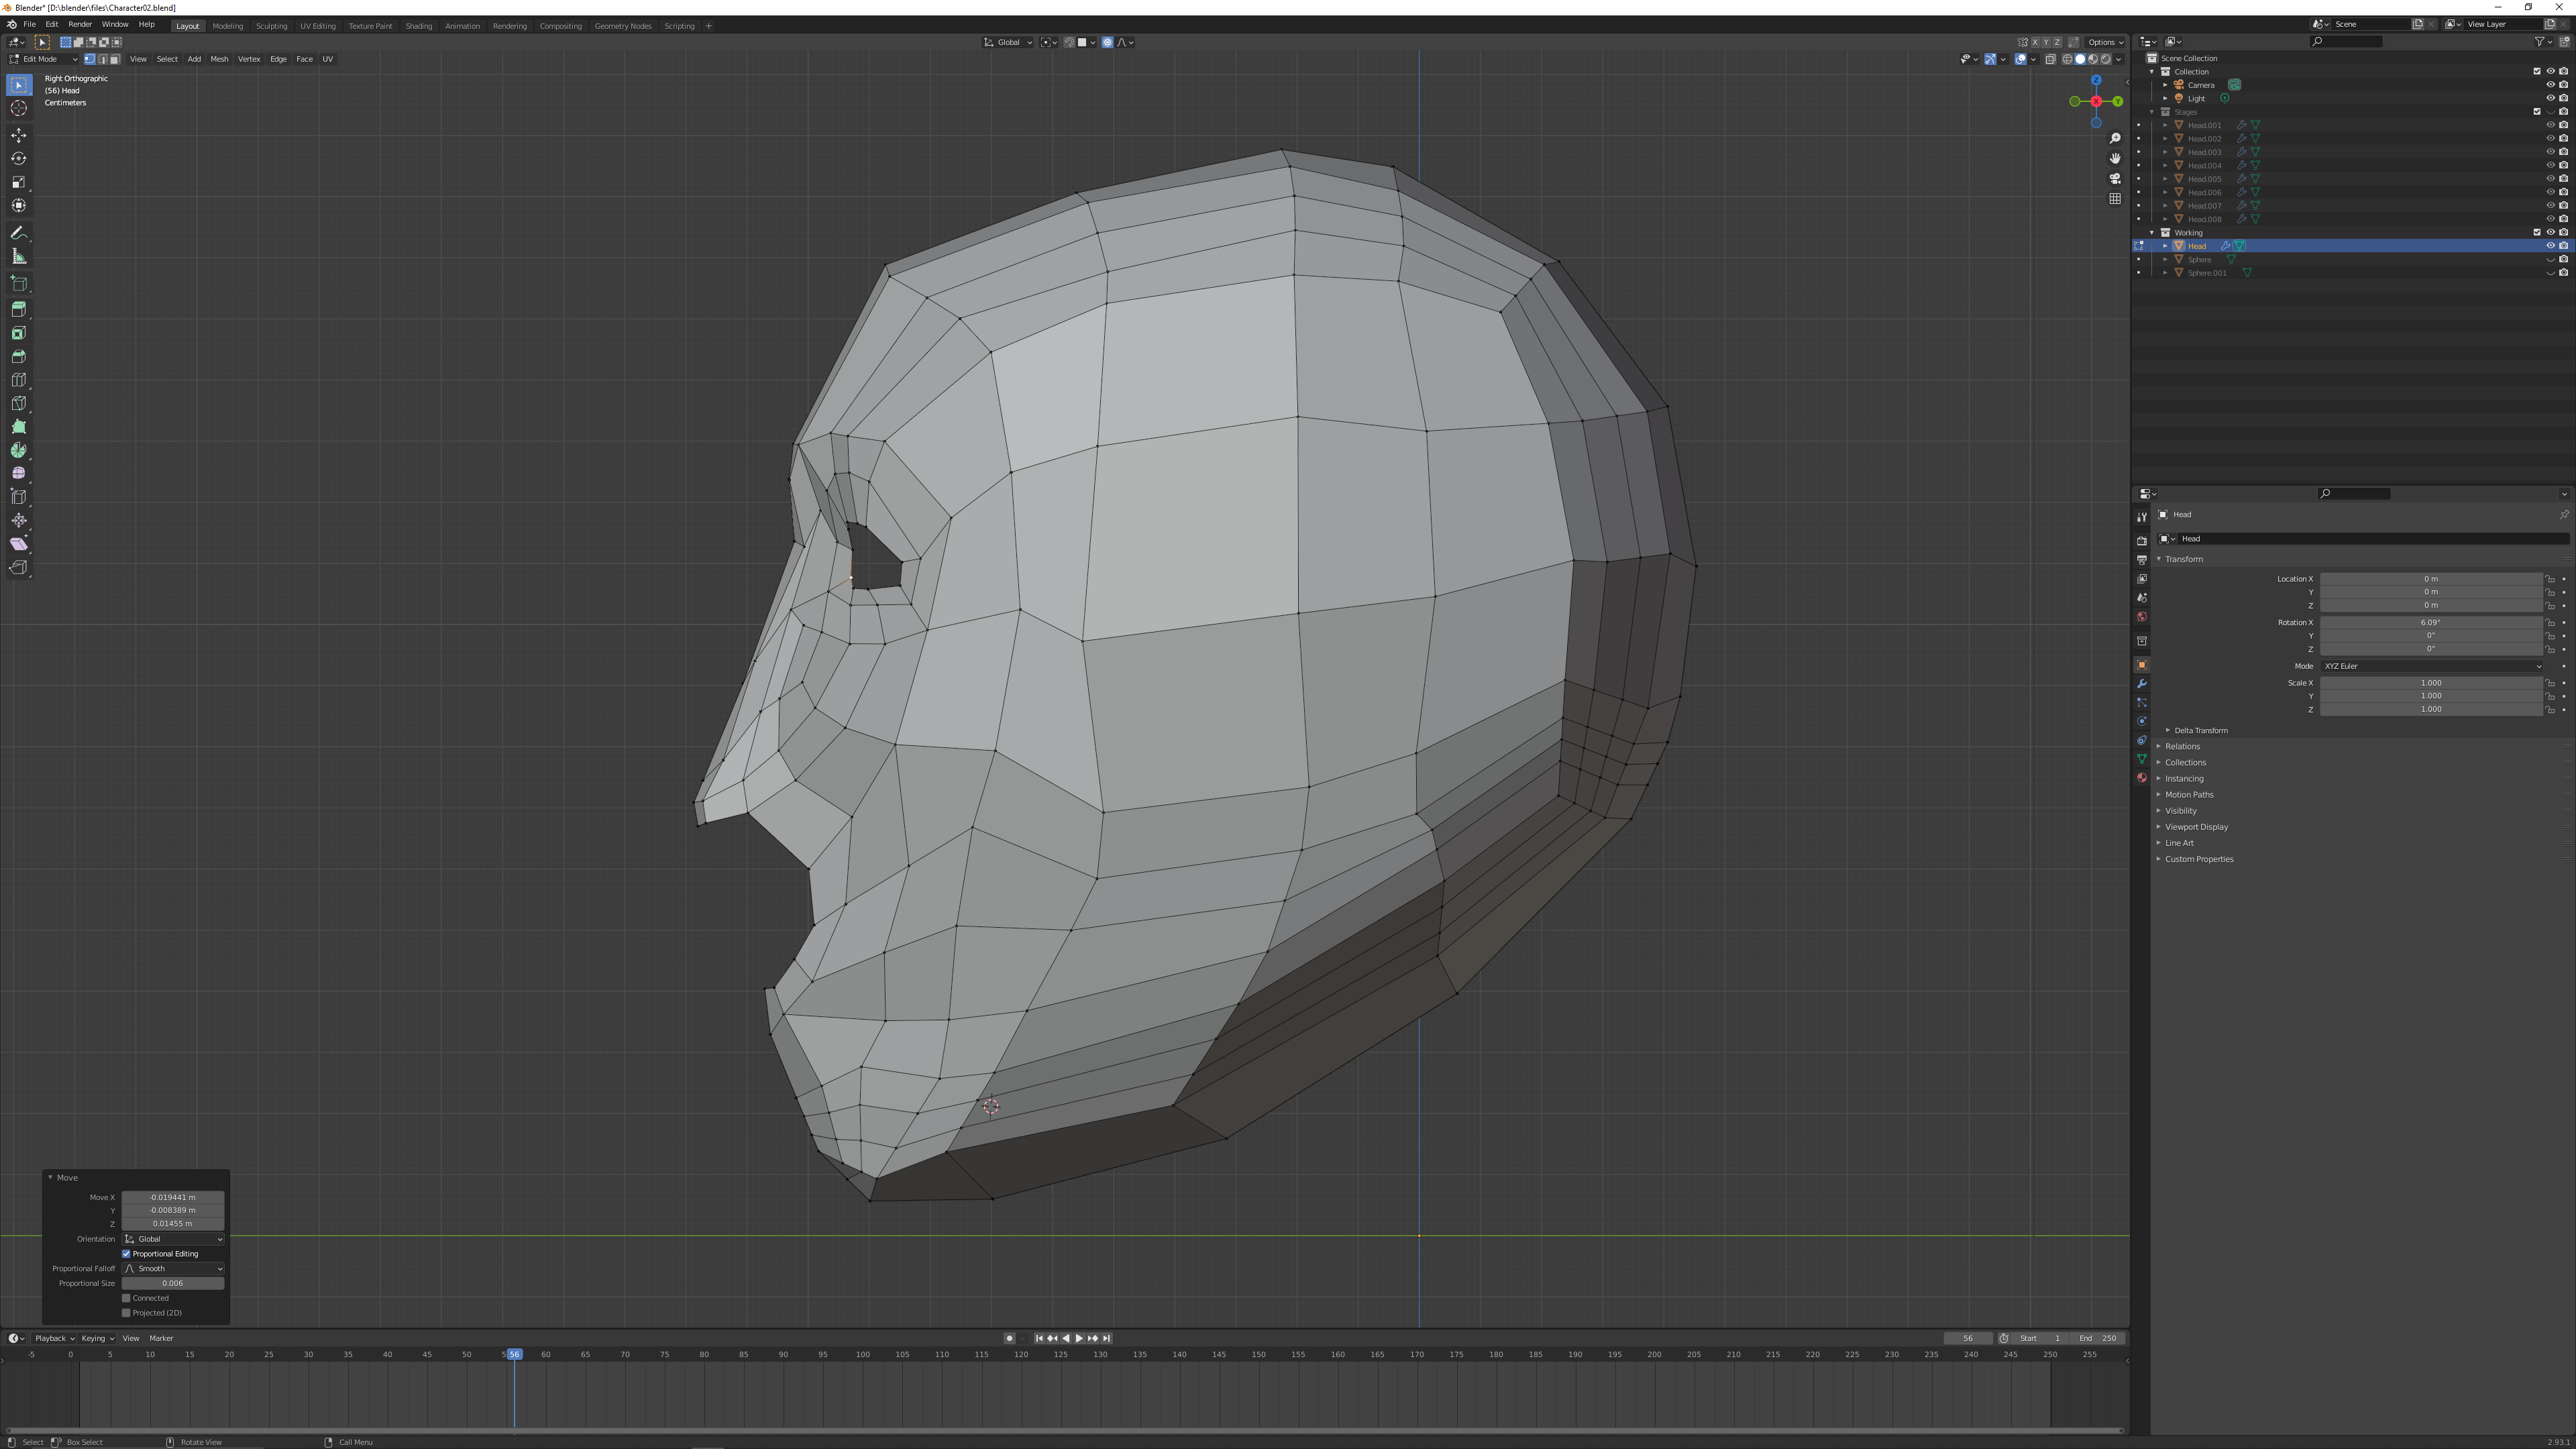Select the Smooth tool

click(x=19, y=474)
